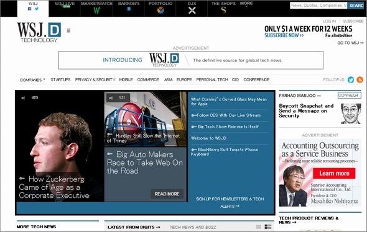Open DJX cross icon

coord(192,11)
